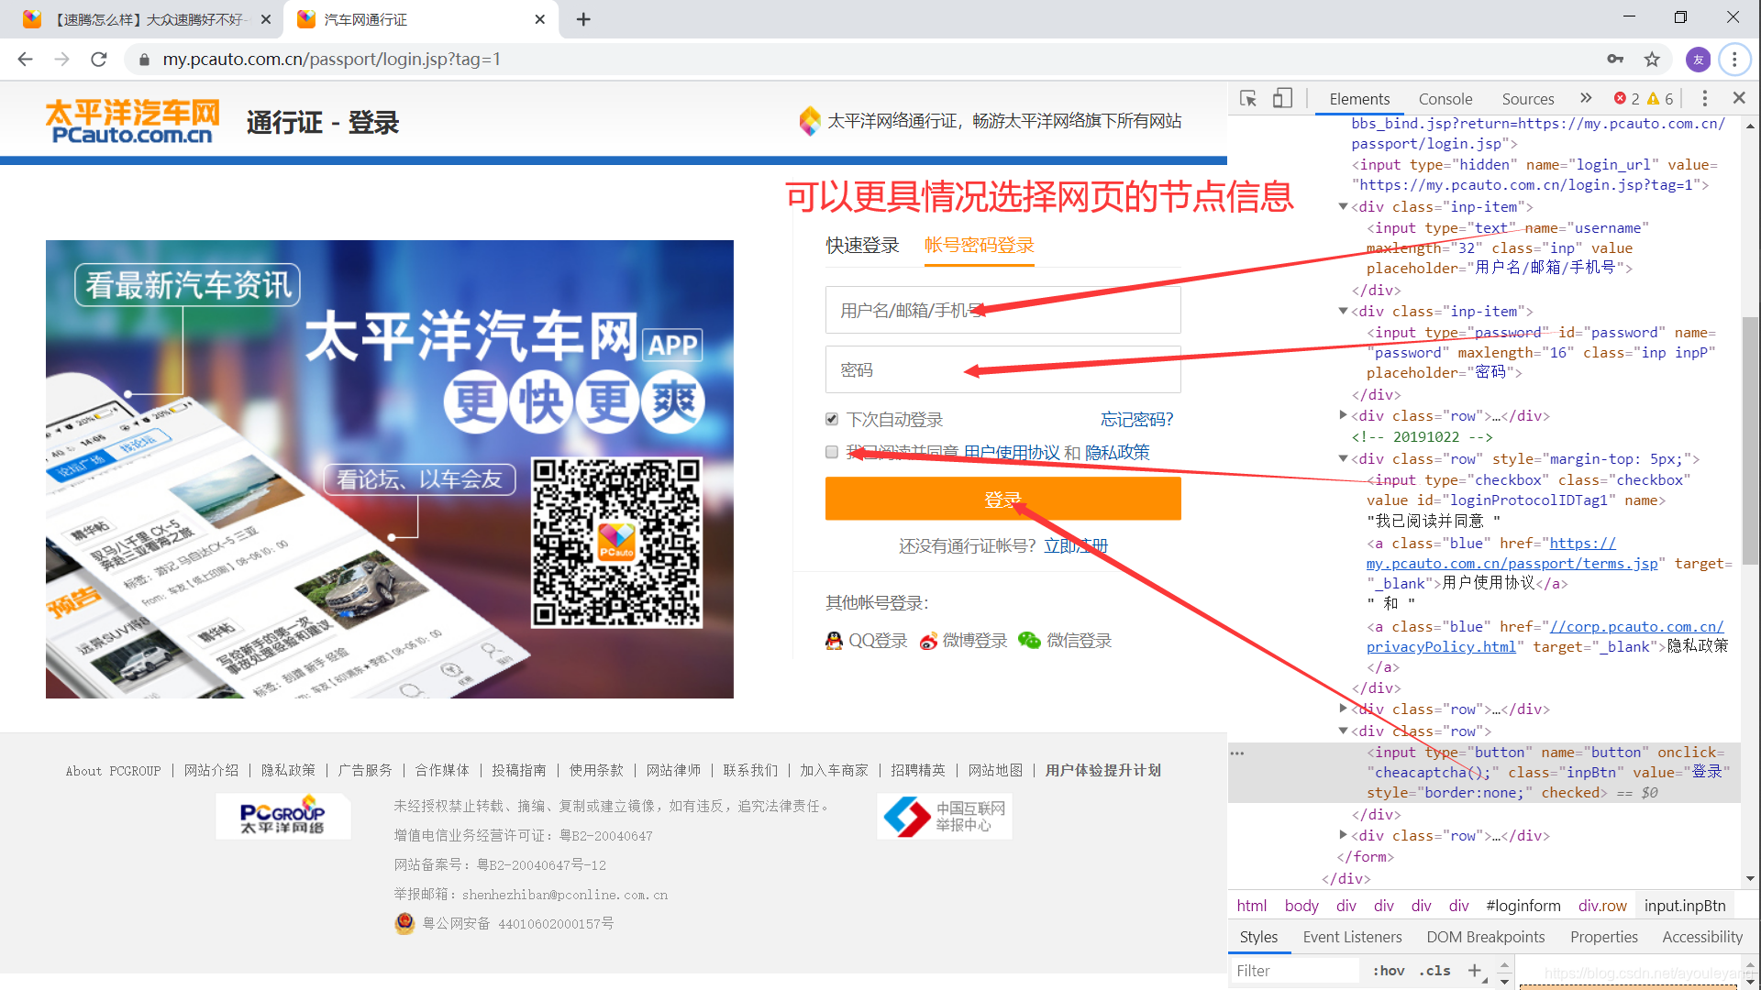
Task: Switch to the Sources tab
Action: pos(1527,98)
